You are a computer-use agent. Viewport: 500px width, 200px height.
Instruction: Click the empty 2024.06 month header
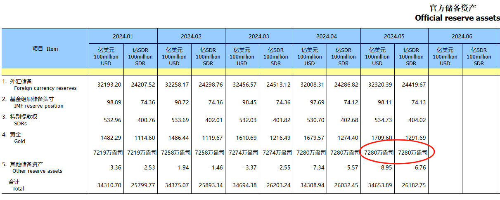[462, 36]
